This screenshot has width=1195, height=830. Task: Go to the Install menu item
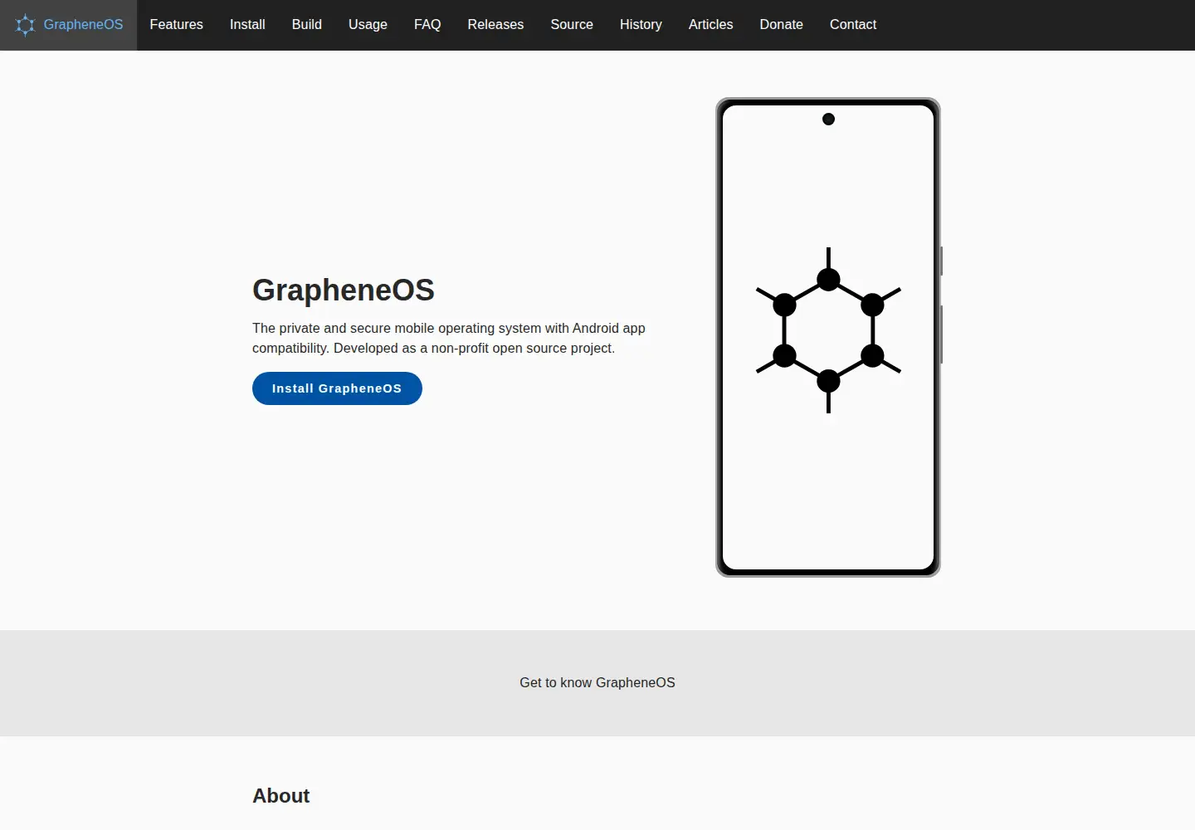[x=247, y=25]
